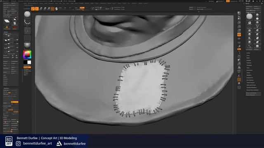
Task: Activate Draw mode button next to Edit
Action: click(37, 9)
